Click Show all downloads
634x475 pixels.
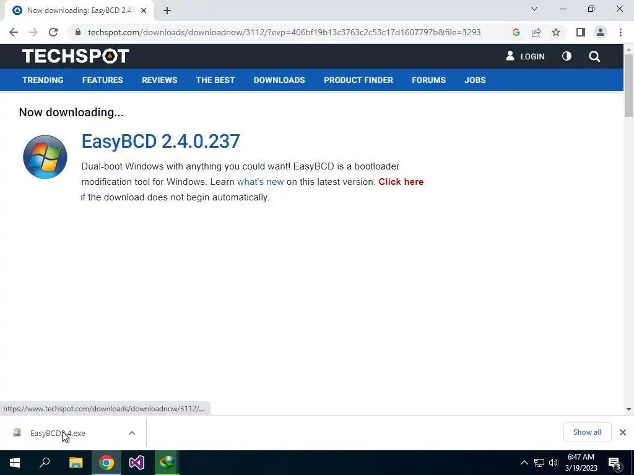click(587, 432)
